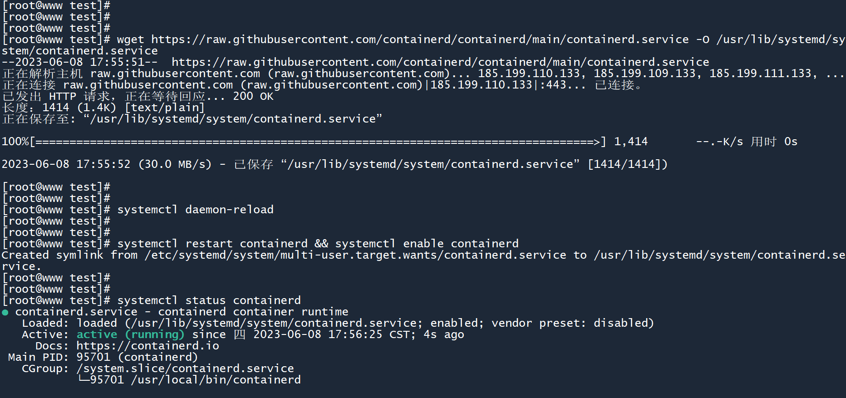Viewport: 846px width, 398px height.
Task: Click the "systemctl status containerd" command
Action: pos(209,300)
